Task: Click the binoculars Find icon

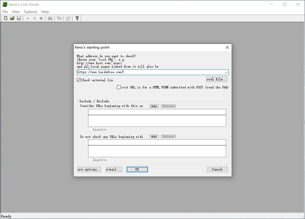Action: (50, 18)
